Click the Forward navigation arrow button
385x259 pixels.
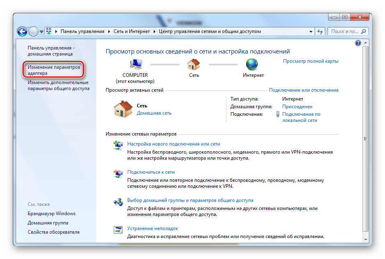[33, 31]
